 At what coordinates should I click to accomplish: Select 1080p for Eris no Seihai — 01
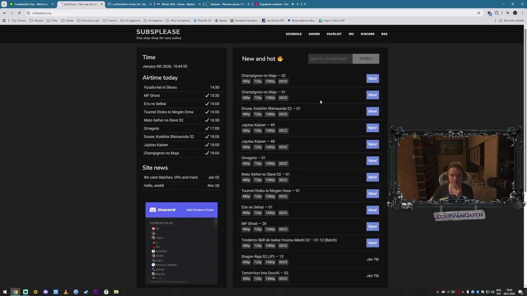click(x=270, y=213)
